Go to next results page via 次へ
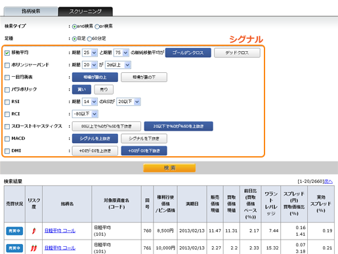The width and height of the screenshot is (338, 254). pos(328,181)
